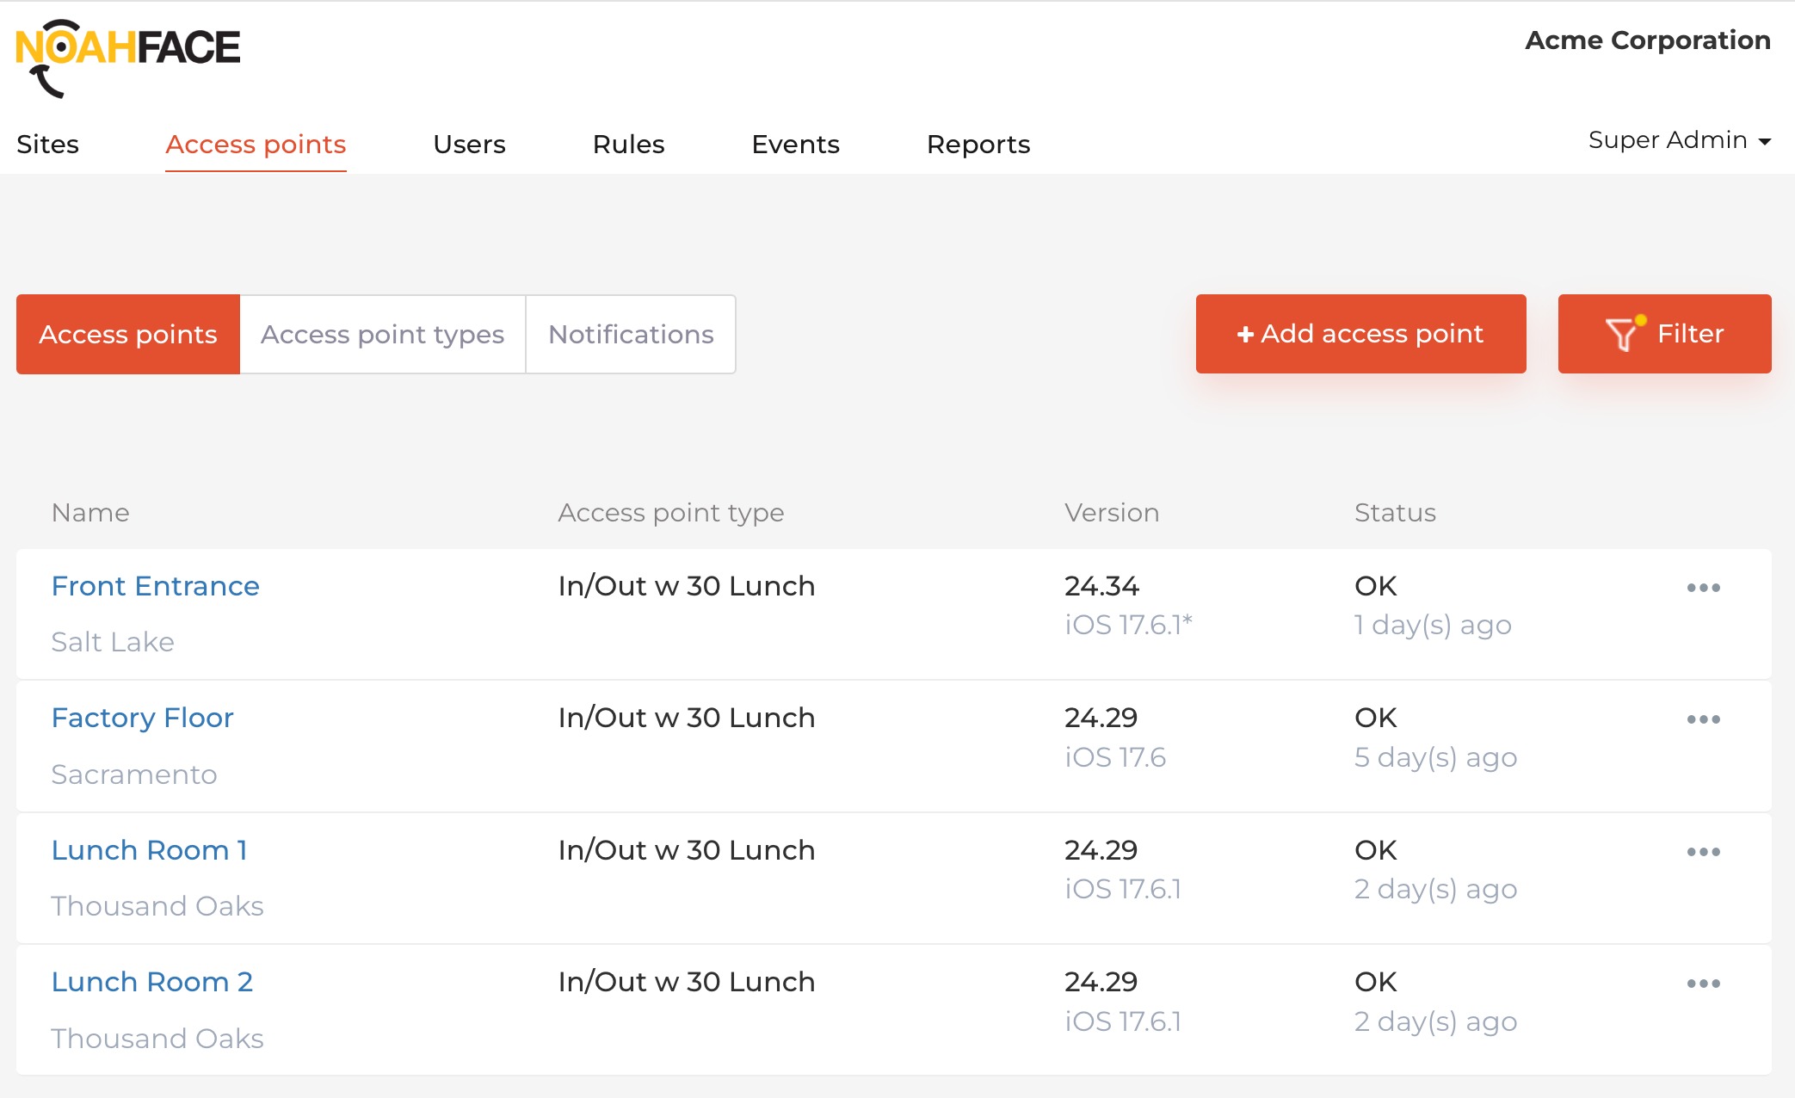1795x1098 pixels.
Task: Open the Front Entrance access point link
Action: click(x=155, y=586)
